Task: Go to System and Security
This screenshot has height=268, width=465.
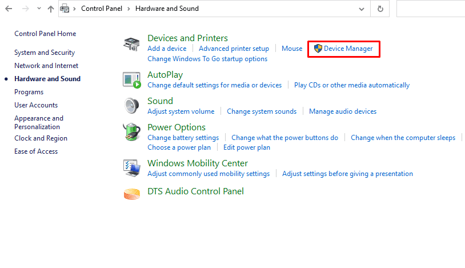Action: 45,53
